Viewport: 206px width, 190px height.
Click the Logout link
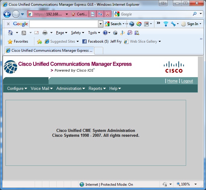(x=187, y=81)
